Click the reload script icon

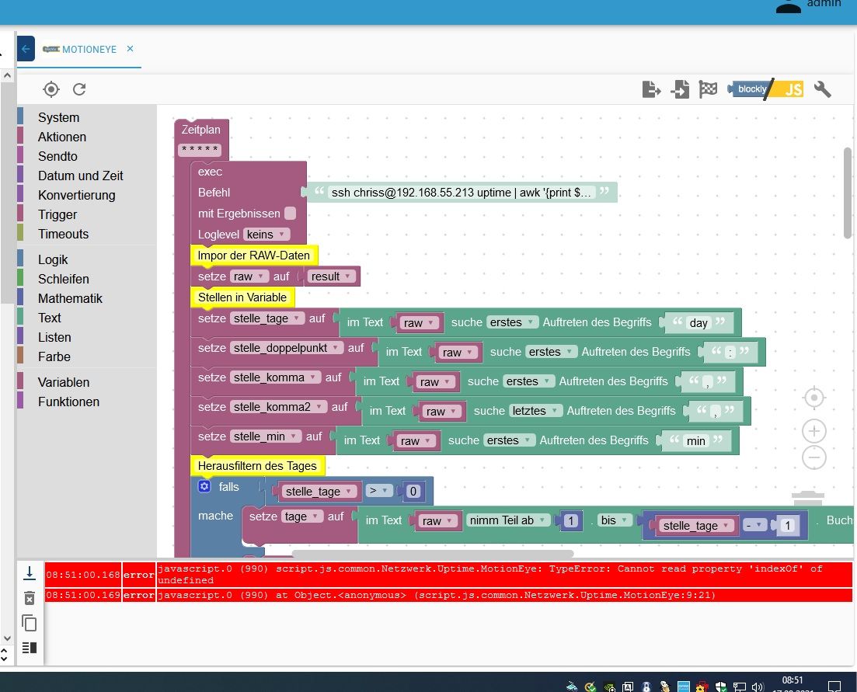click(80, 89)
